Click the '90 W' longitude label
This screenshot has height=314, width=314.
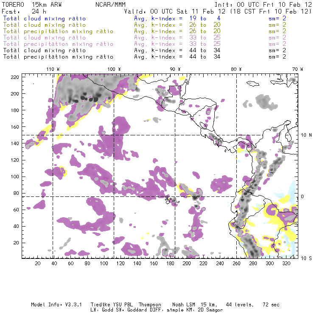[x=175, y=69]
